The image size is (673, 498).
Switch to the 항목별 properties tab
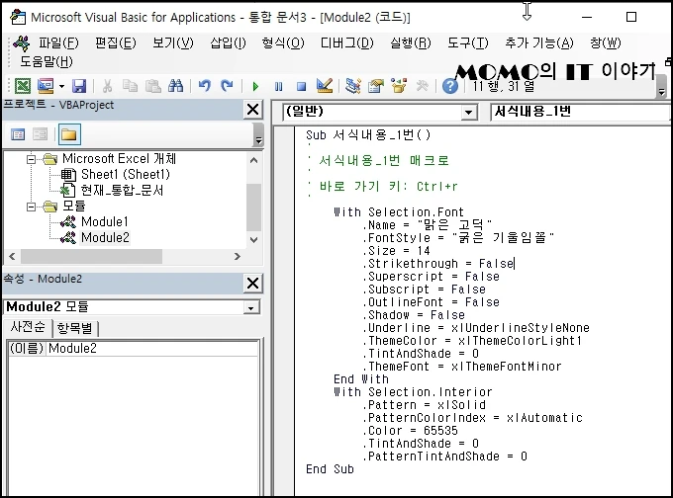75,328
